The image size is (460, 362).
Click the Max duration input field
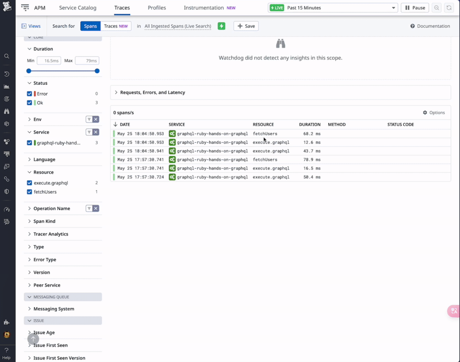(x=87, y=60)
